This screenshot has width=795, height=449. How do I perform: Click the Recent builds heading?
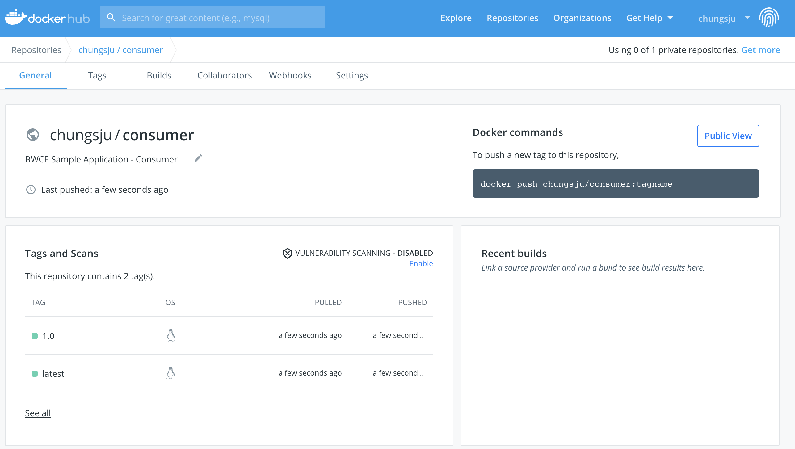pyautogui.click(x=514, y=253)
